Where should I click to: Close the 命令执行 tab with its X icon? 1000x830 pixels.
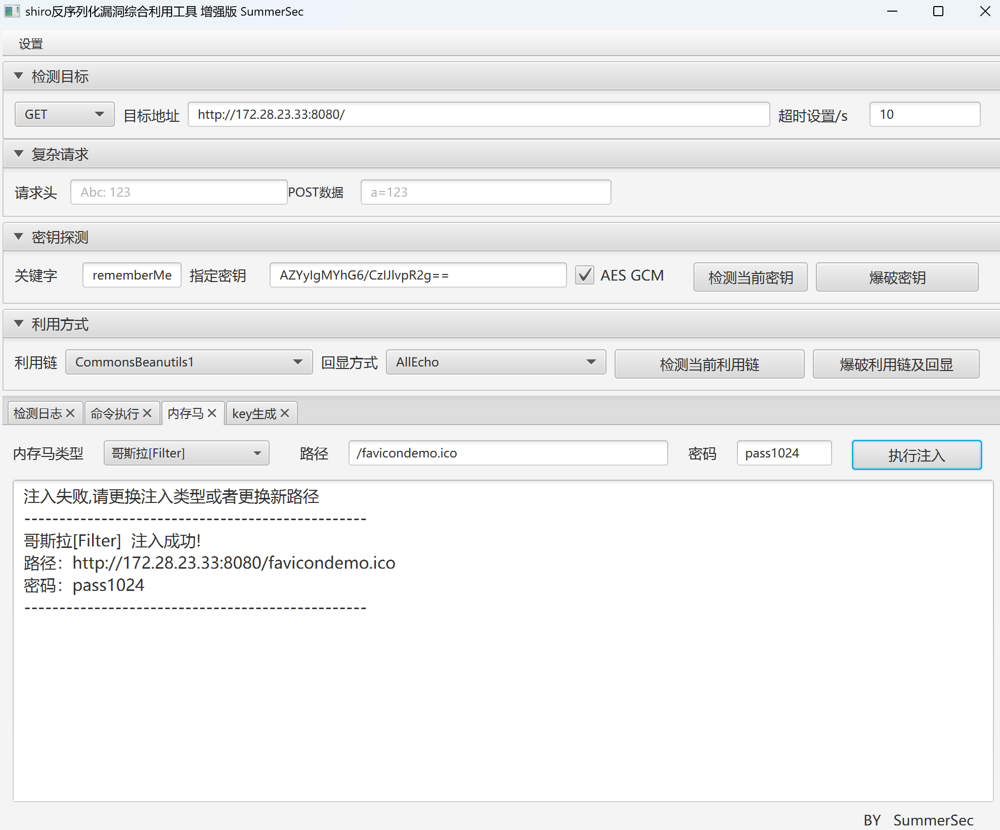coord(147,413)
